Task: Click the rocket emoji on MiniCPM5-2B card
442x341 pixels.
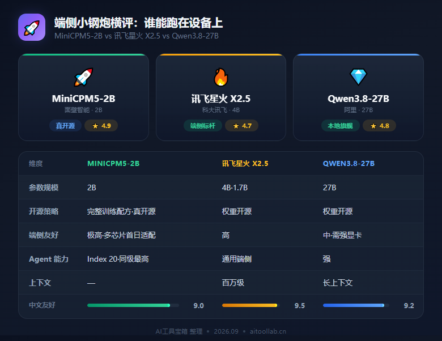Action: [x=83, y=77]
